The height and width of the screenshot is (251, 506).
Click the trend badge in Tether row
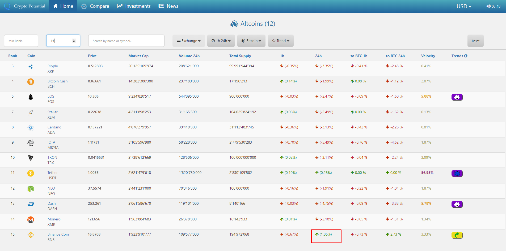pyautogui.click(x=457, y=173)
